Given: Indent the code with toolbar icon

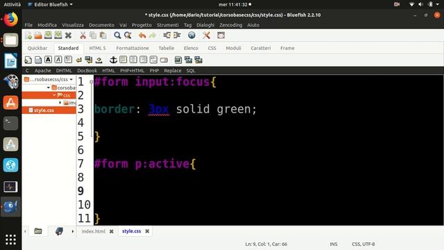Looking at the screenshot, I should (177, 35).
